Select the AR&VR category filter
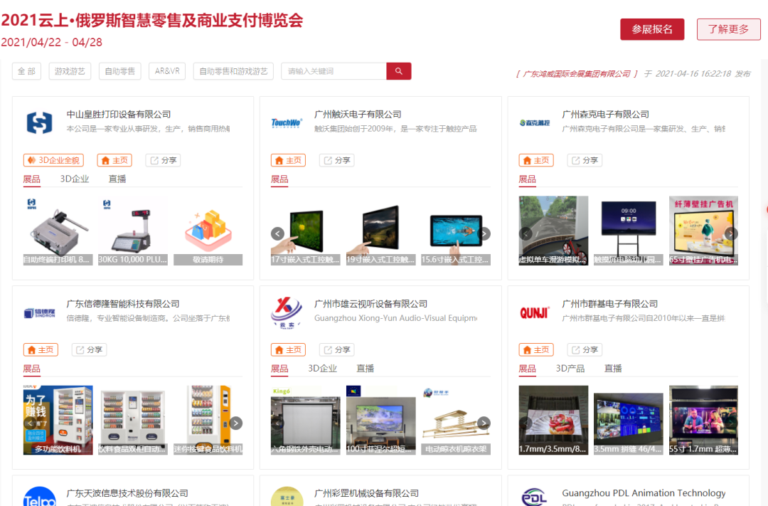Screen dimensions: 768x506 (168, 71)
